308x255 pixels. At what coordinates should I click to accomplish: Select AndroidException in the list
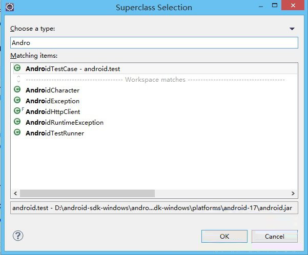pos(52,101)
